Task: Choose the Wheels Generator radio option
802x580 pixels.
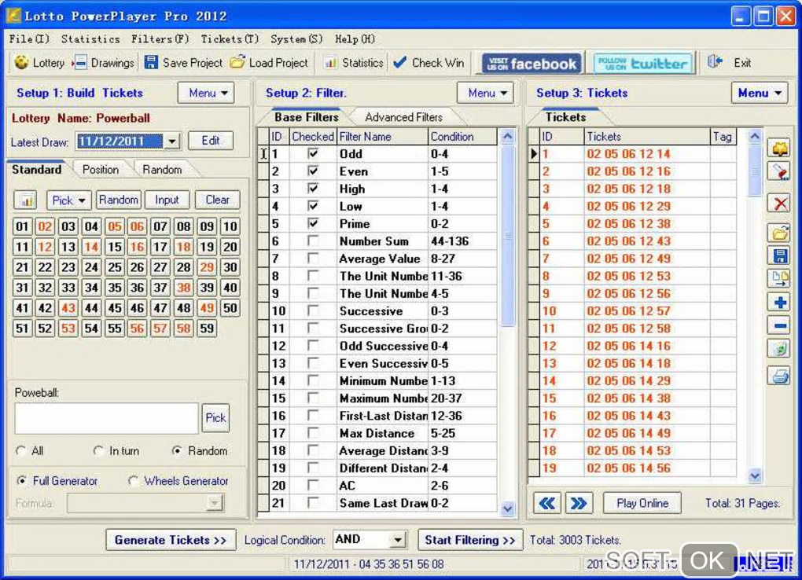Action: (134, 481)
